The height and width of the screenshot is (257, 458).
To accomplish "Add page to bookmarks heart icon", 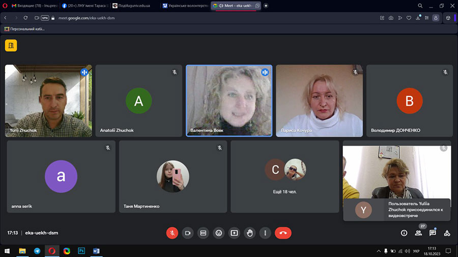I will pyautogui.click(x=409, y=18).
